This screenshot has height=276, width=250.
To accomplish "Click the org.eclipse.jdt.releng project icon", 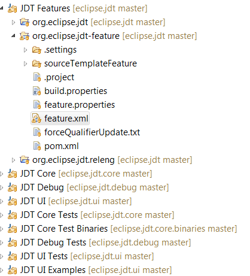I will [x=25, y=160].
